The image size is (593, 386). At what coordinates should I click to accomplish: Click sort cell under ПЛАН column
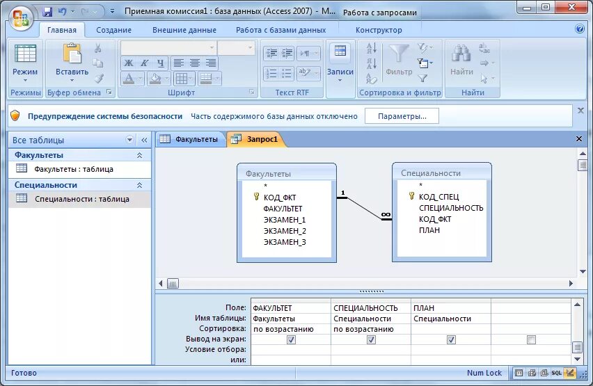[451, 329]
